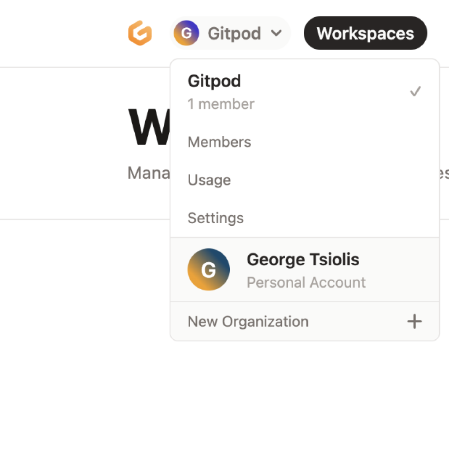Click the plus icon next to New Organization

pyautogui.click(x=414, y=322)
